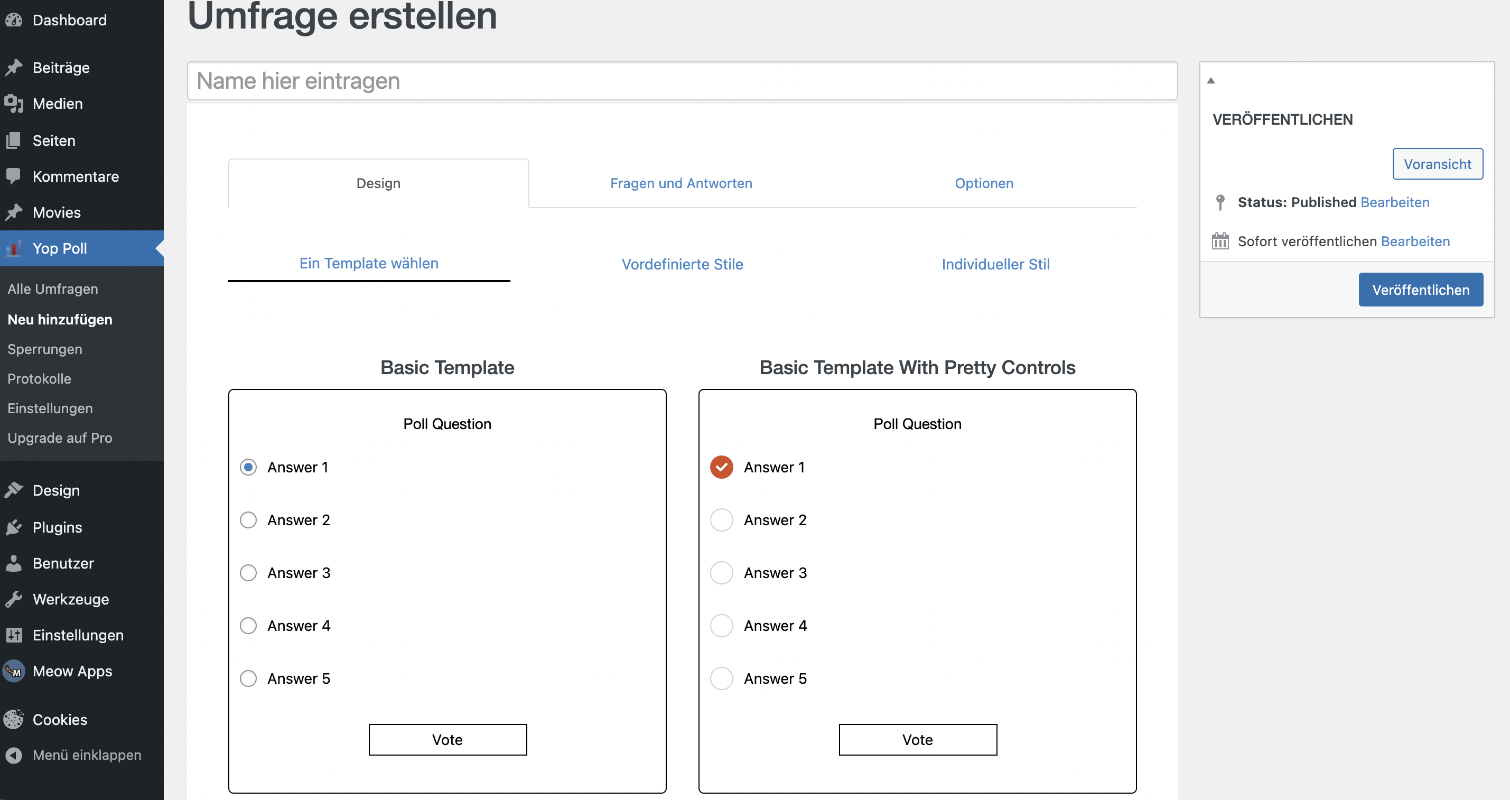Collapse the Veröffentlichen panel with the triangle
The image size is (1510, 800).
point(1210,81)
